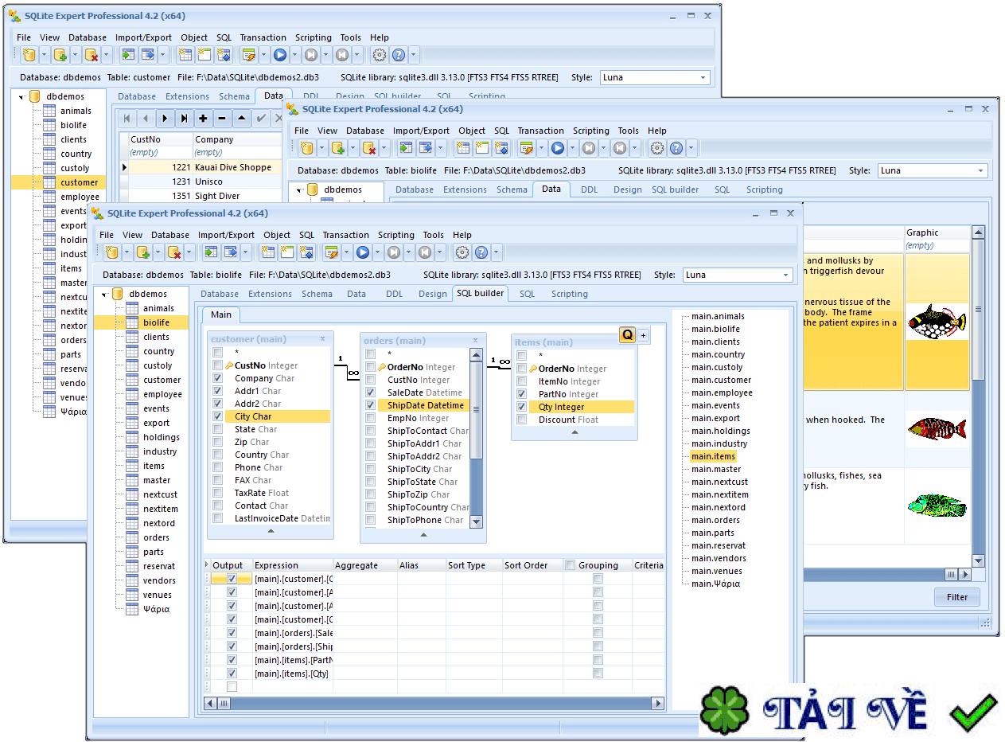Select main.items in the SQL builder table list
The image size is (1005, 742).
coord(713,456)
